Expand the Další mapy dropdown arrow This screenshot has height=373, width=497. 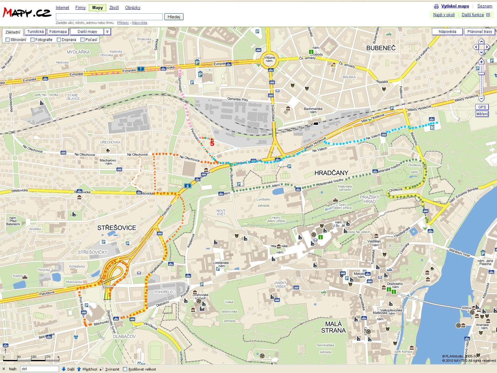(x=107, y=31)
